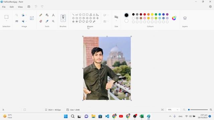Open the View menu

pos(20,7)
